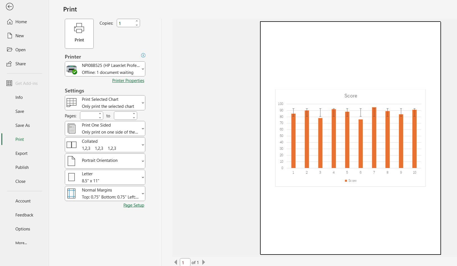The height and width of the screenshot is (266, 457).
Task: Open the Print Selected Chart dropdown
Action: click(105, 103)
